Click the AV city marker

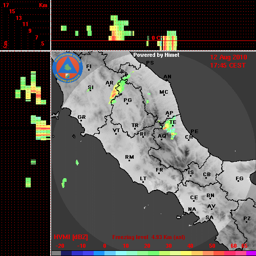click(212, 209)
